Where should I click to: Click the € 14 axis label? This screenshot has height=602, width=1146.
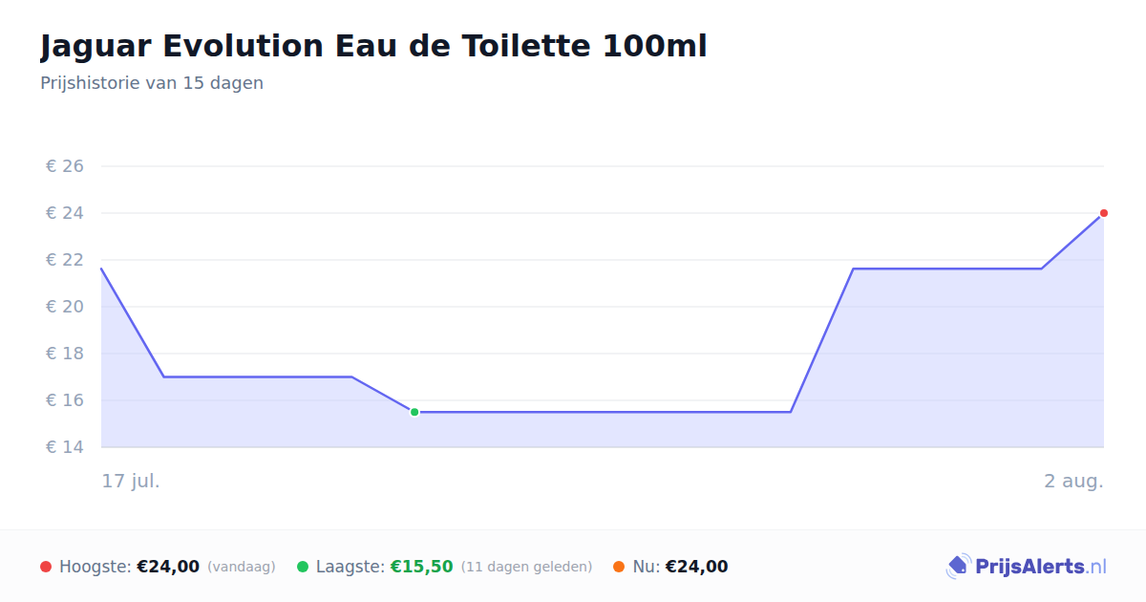65,447
